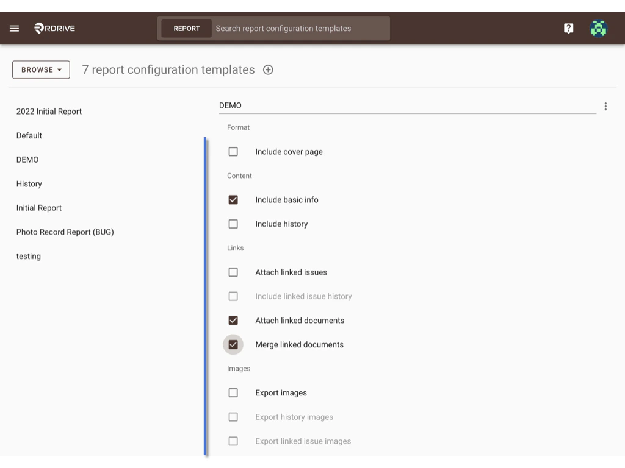Click the RDRIVE logo
The image size is (625, 468).
[x=54, y=28]
